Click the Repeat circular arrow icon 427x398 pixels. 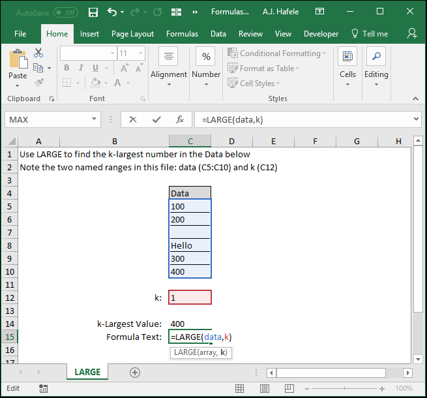pyautogui.click(x=157, y=12)
